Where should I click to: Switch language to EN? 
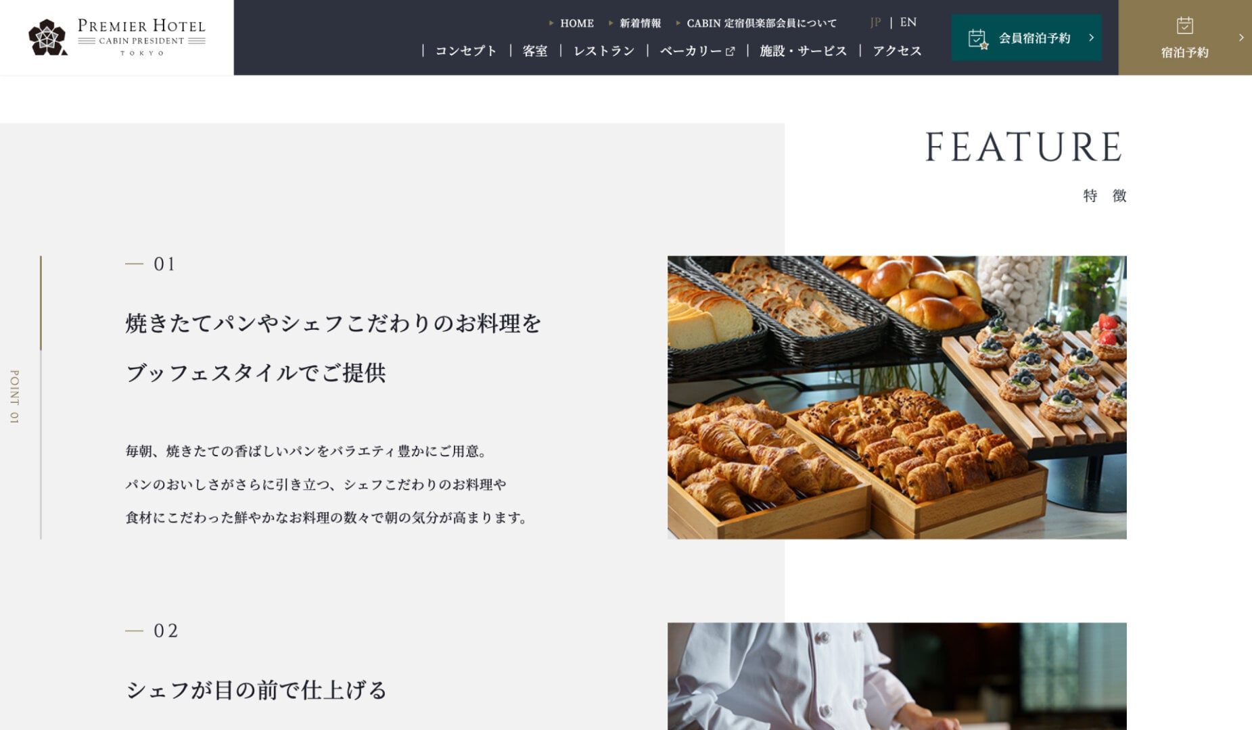tap(908, 22)
